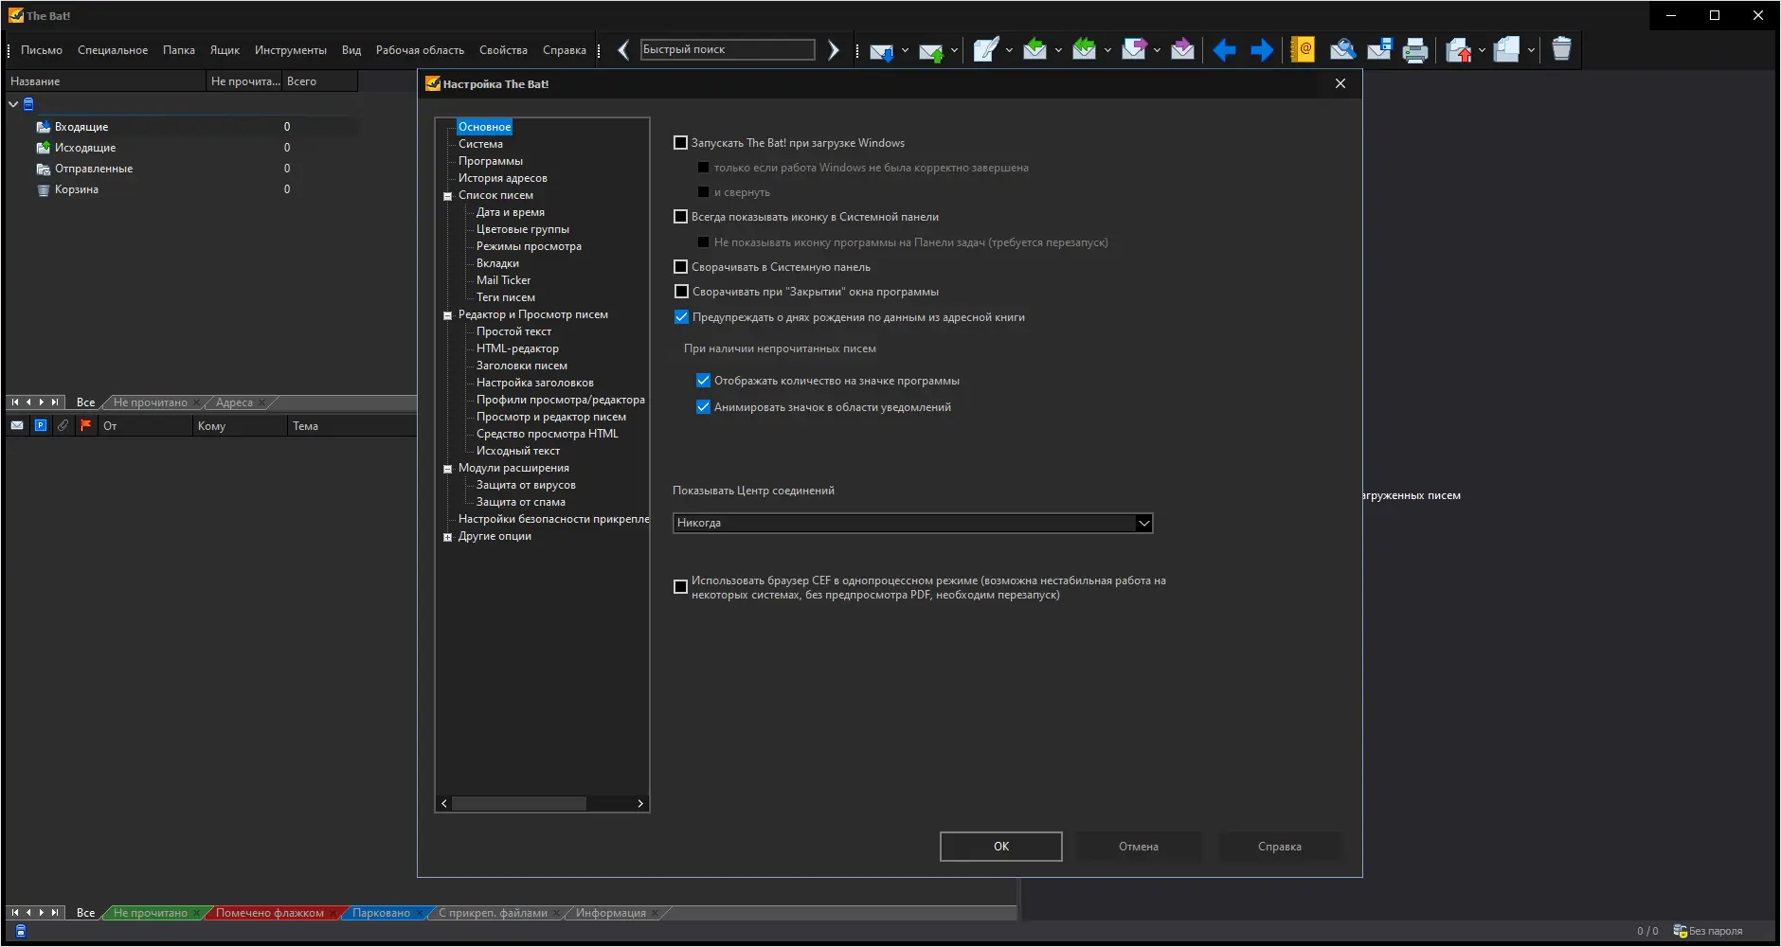Switch to the blue 'Парковано' tab

click(x=382, y=913)
